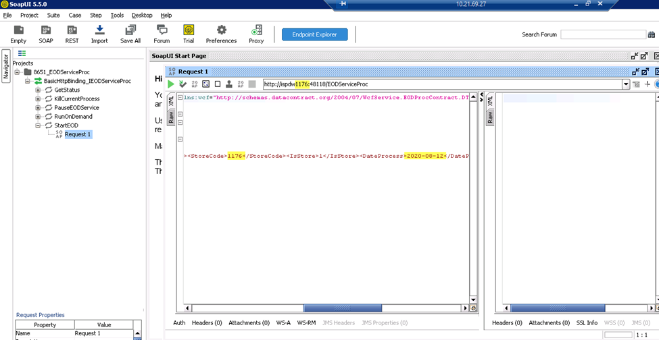Collapse the first XML fold marker in editor
Image resolution: width=659 pixels, height=340 pixels.
point(180,98)
